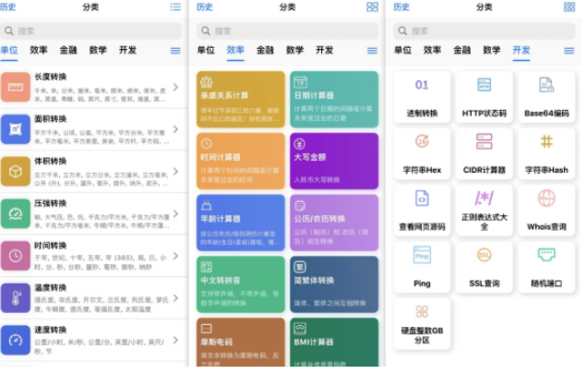Open 历史 link in left panel
The width and height of the screenshot is (586, 374).
pos(8,7)
